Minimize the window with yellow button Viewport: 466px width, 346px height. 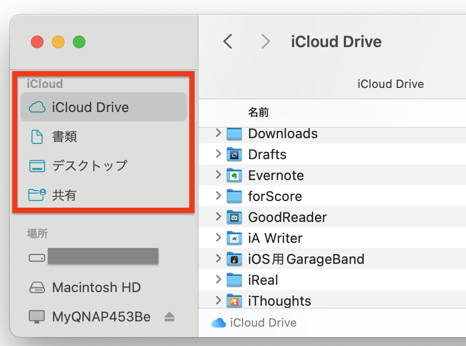coord(58,42)
